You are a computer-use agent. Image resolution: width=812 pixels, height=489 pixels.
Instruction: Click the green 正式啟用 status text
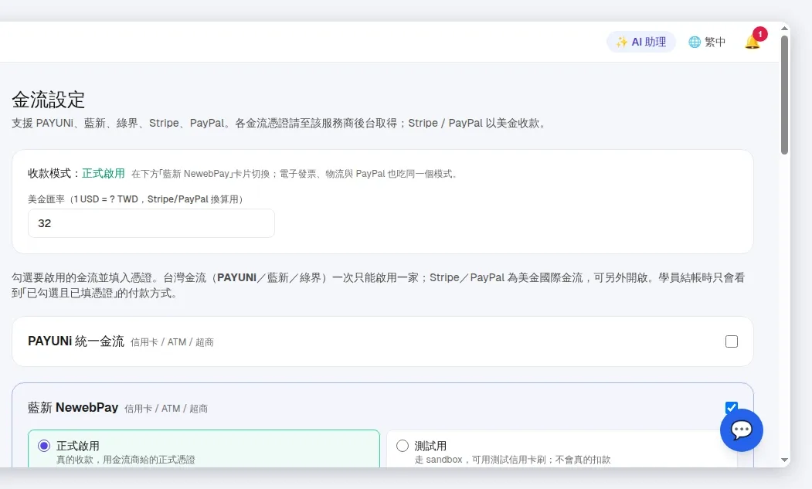(x=103, y=174)
